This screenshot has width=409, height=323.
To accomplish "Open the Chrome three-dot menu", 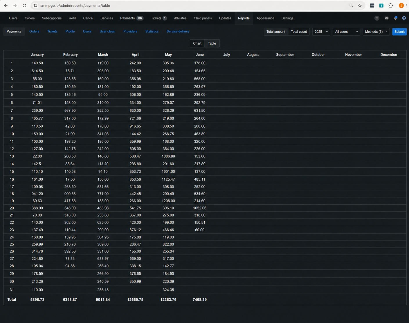I will (407, 5).
